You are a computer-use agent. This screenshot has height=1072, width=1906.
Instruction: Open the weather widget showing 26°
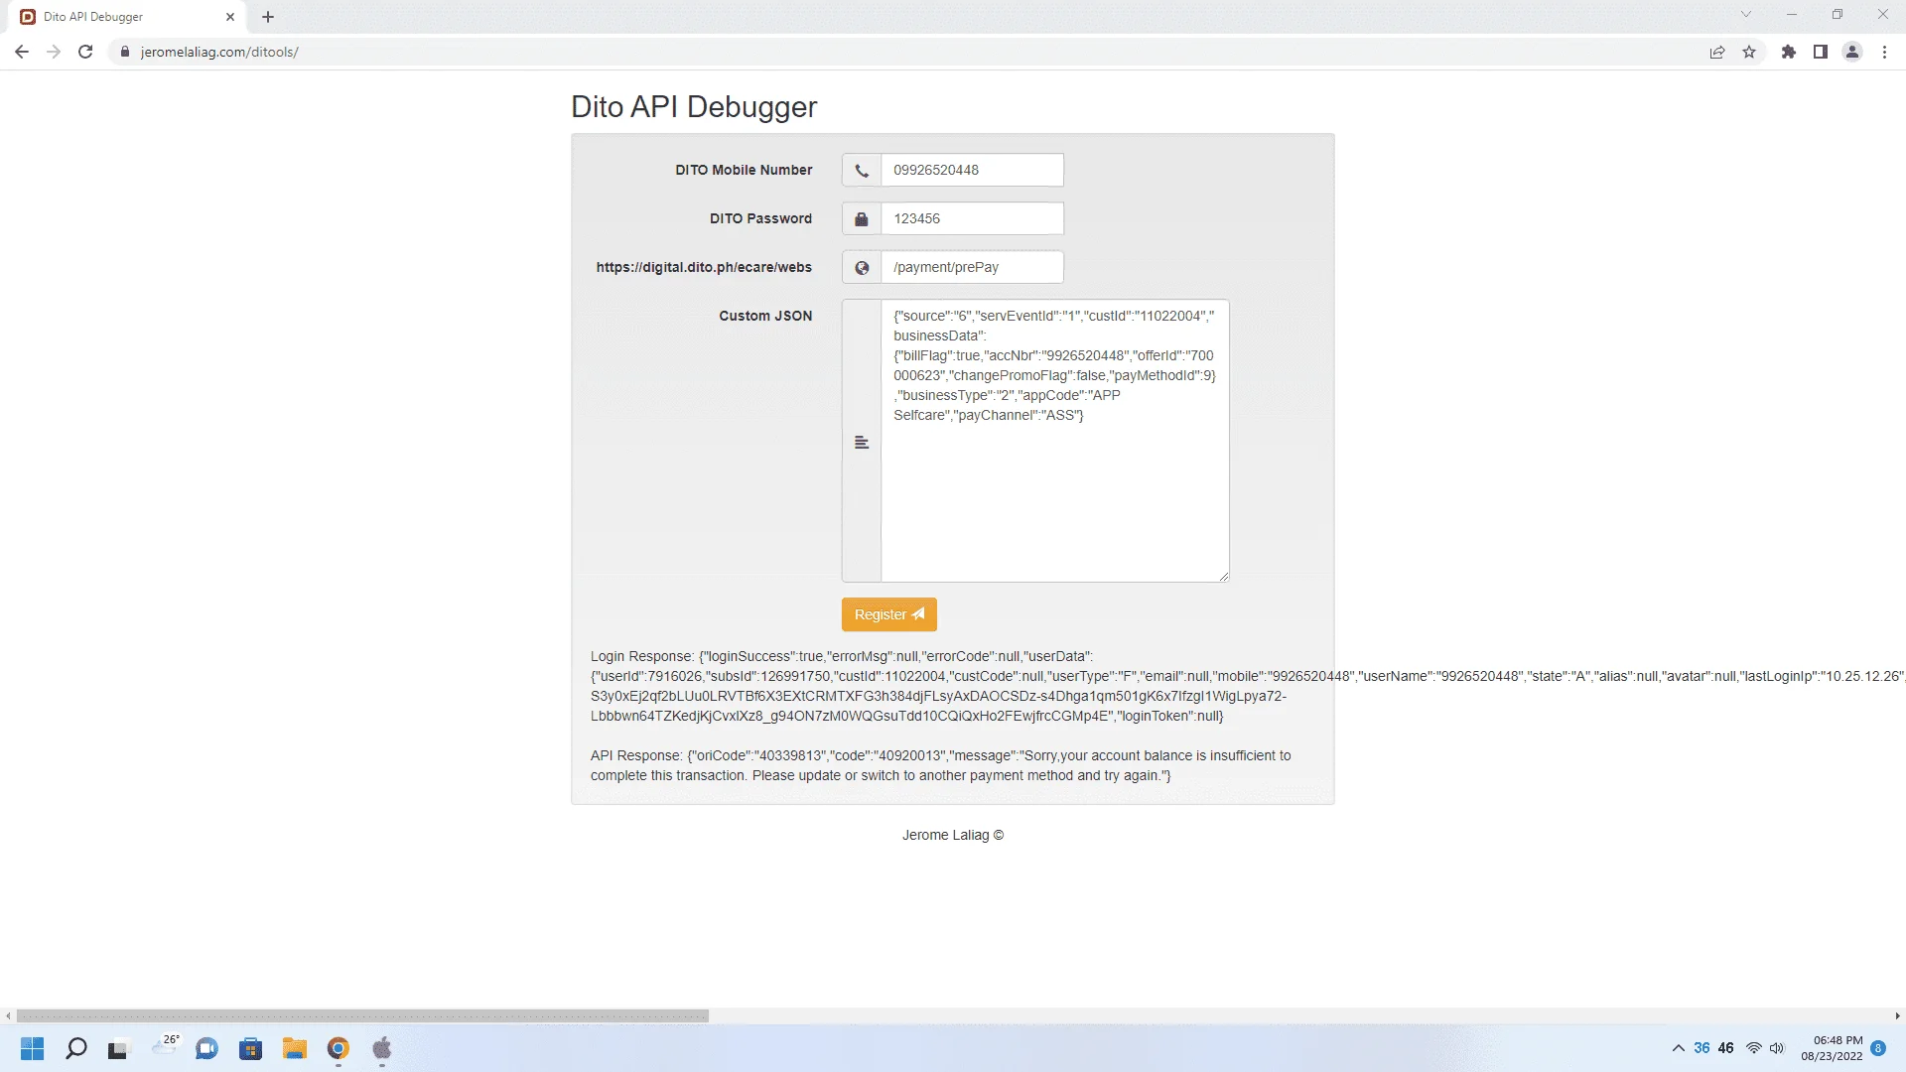pyautogui.click(x=165, y=1046)
